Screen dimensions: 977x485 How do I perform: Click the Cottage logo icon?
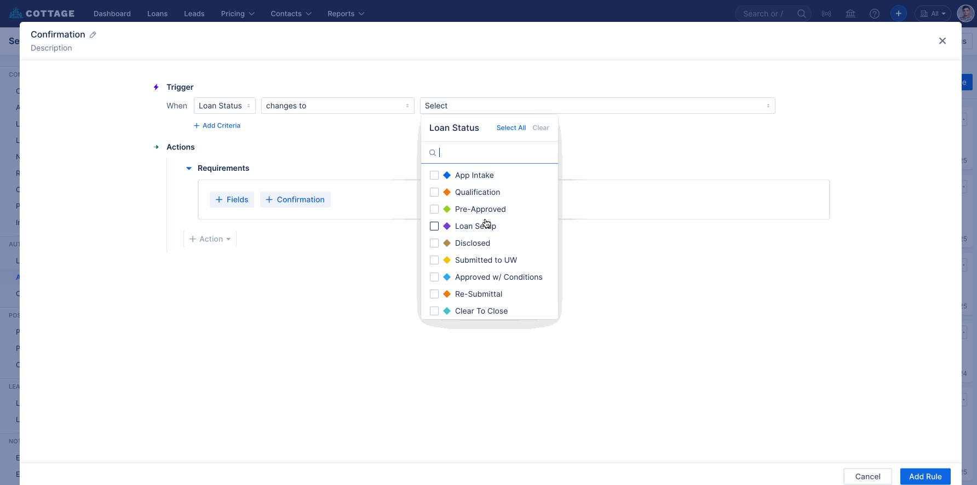click(16, 13)
